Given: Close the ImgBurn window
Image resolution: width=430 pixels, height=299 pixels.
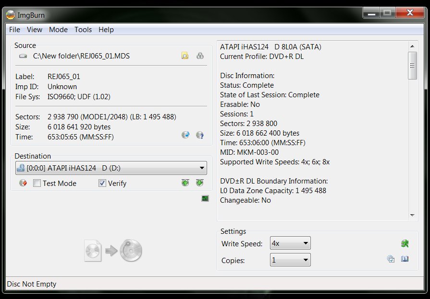Looking at the screenshot, I should (x=410, y=12).
